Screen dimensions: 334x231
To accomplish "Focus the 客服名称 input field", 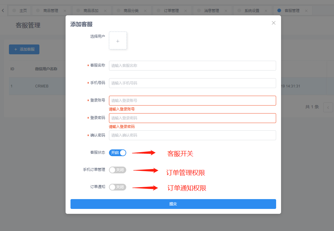I will (x=192, y=66).
